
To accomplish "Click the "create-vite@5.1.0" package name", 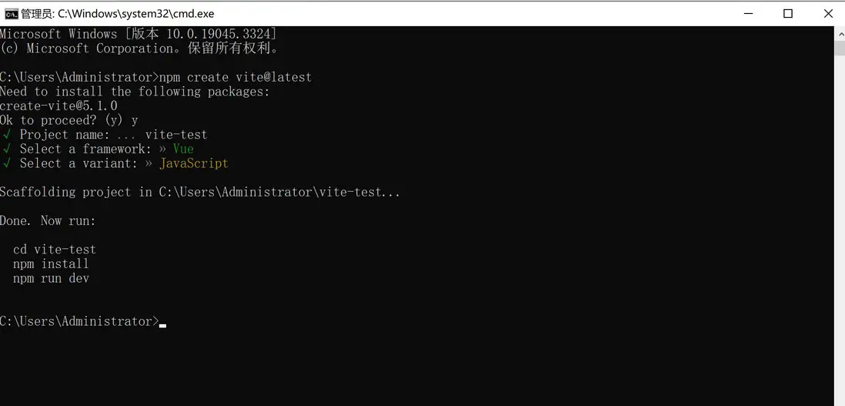I will pos(58,106).
